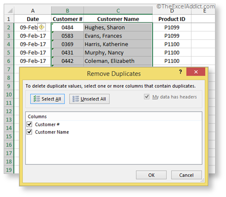Click cell with customer number 0369

point(68,44)
